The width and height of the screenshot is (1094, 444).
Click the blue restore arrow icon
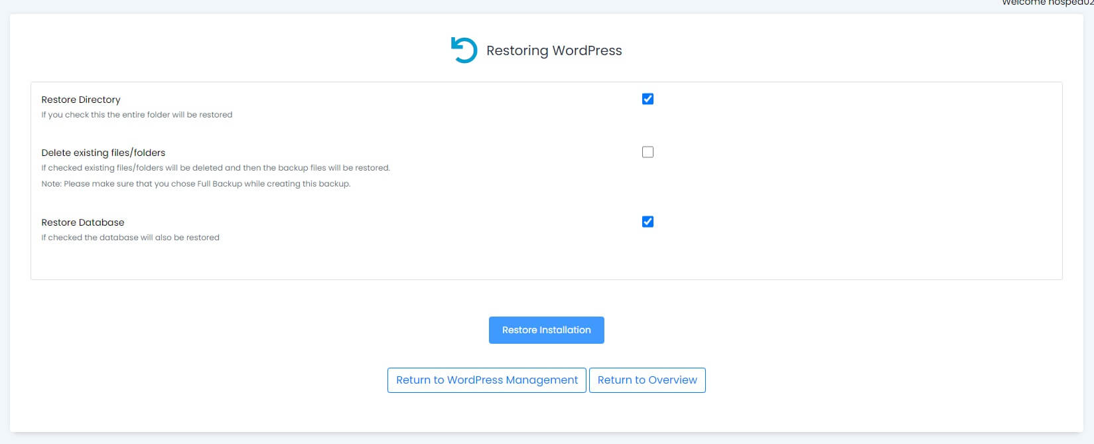[x=464, y=50]
